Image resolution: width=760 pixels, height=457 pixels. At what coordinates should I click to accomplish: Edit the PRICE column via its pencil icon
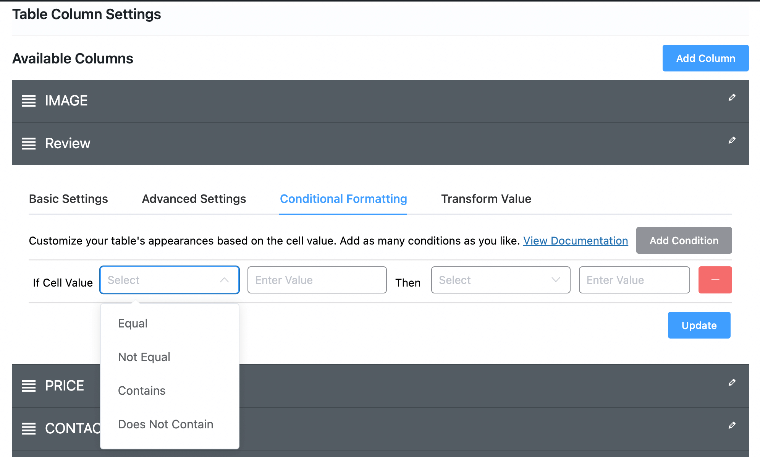click(732, 382)
